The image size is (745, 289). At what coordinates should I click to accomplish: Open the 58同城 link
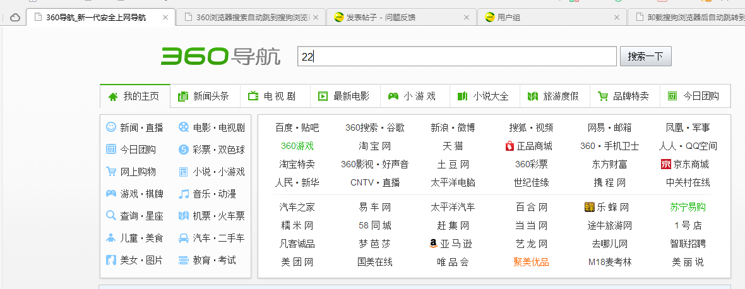click(x=375, y=225)
